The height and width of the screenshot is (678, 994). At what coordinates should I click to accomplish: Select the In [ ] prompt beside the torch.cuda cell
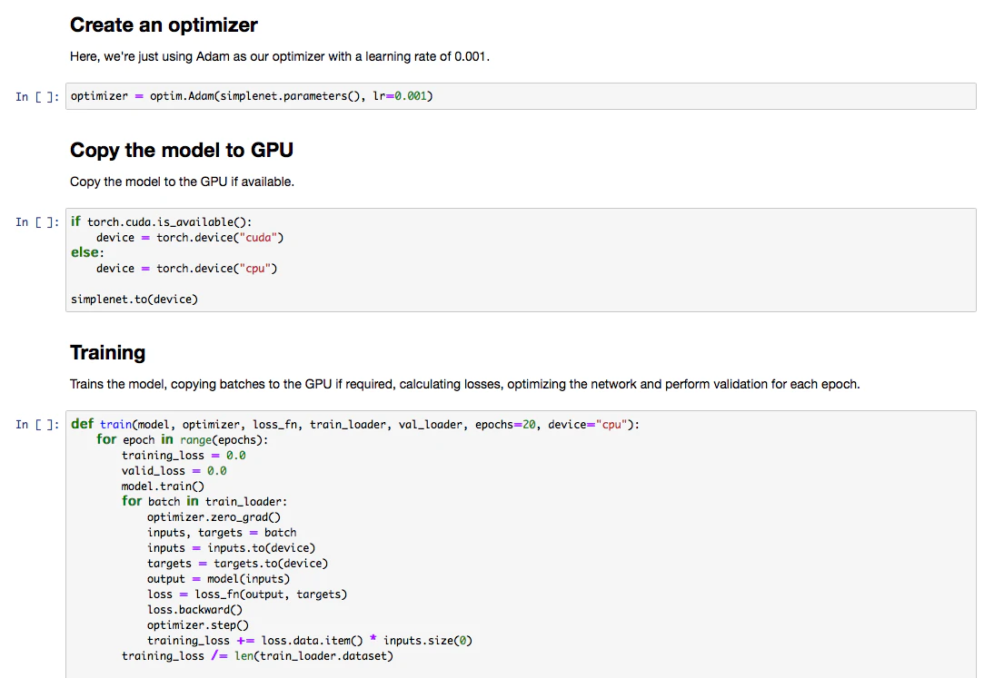37,222
